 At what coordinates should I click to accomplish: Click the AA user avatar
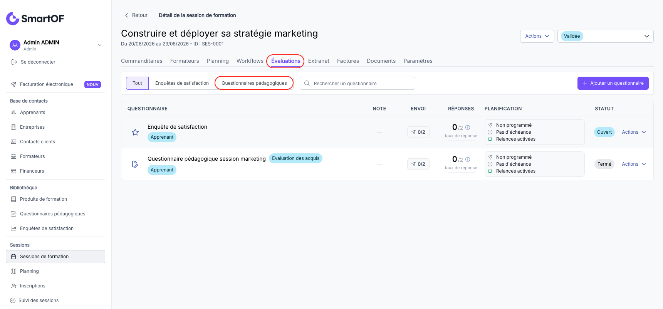(x=15, y=45)
